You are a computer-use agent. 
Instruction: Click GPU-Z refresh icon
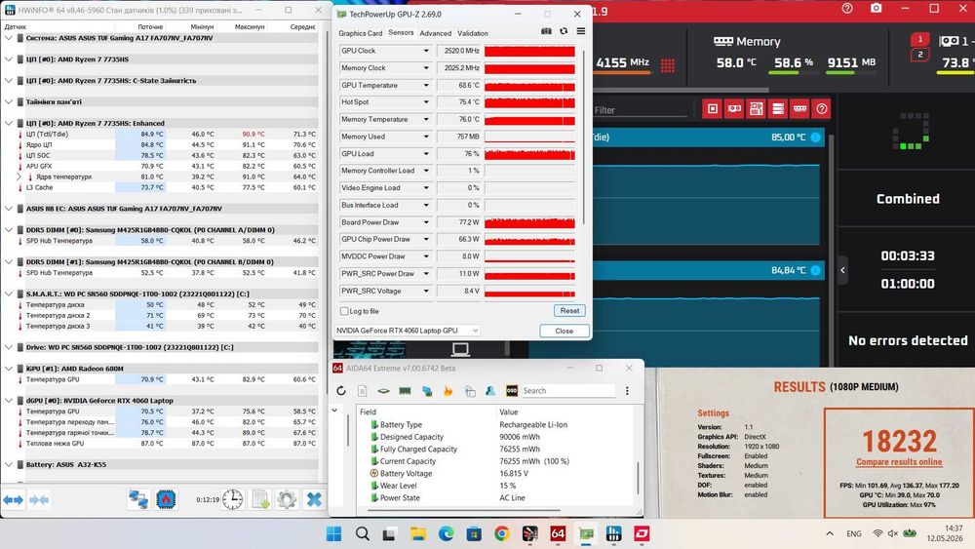564,31
